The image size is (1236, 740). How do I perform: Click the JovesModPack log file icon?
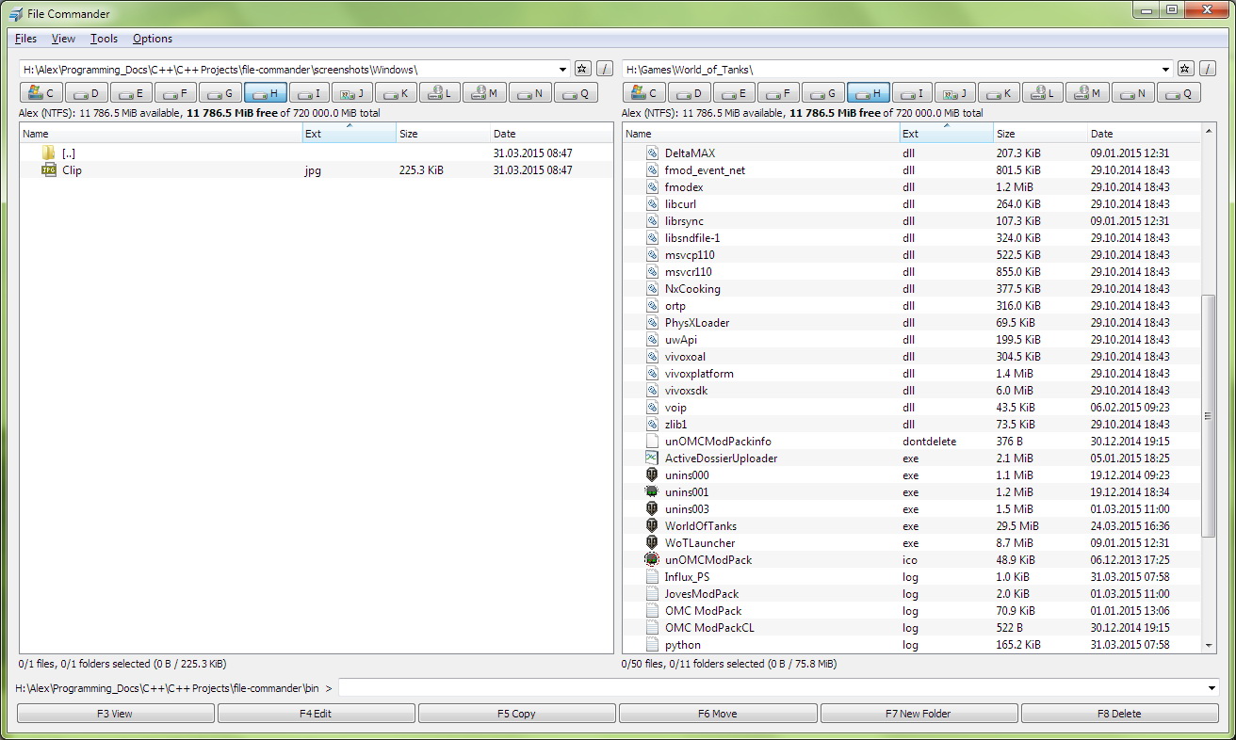point(652,594)
